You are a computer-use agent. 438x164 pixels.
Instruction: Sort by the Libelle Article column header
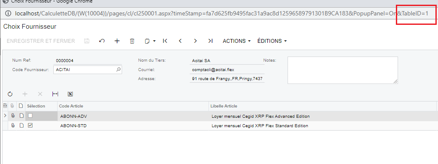(323, 106)
